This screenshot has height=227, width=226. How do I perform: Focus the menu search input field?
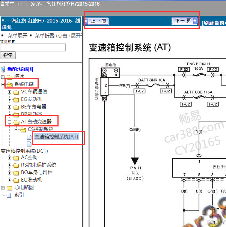(x=33, y=48)
